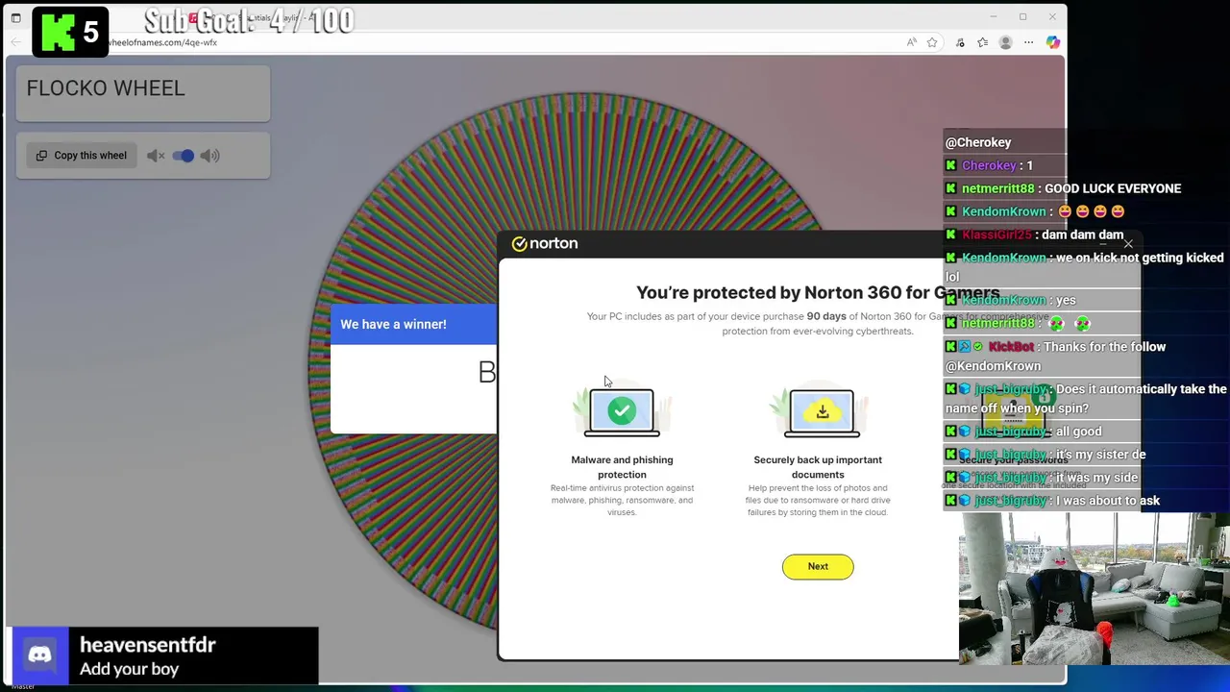The height and width of the screenshot is (692, 1230).
Task: Close the Norton popup with the X
Action: click(1128, 244)
